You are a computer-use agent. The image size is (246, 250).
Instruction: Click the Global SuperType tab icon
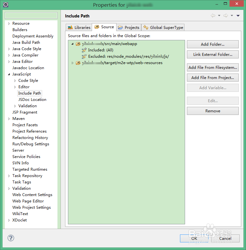click(146, 27)
